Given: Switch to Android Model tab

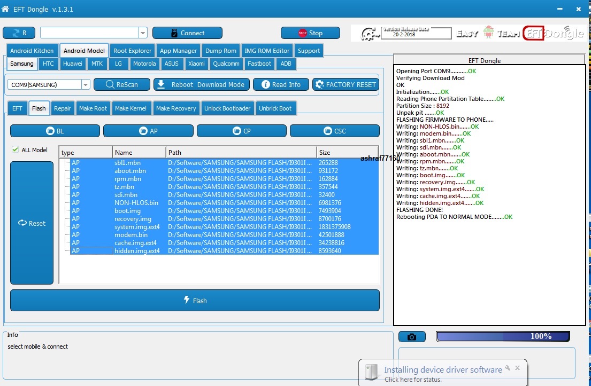Looking at the screenshot, I should tap(84, 51).
